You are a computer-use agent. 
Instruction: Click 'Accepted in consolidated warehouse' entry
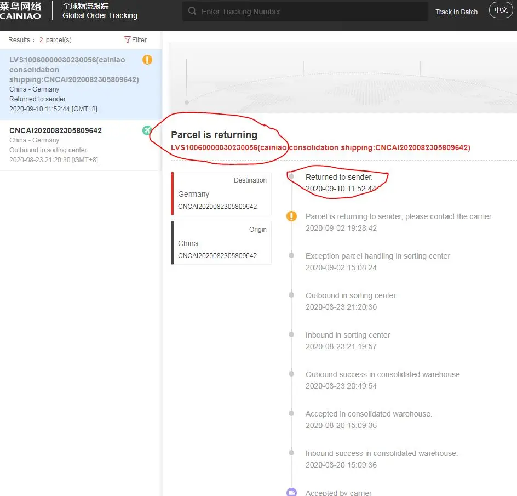(x=369, y=419)
